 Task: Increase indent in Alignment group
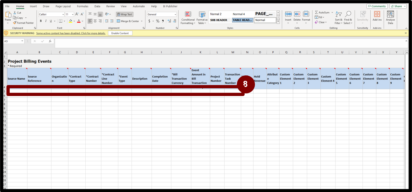112,21
